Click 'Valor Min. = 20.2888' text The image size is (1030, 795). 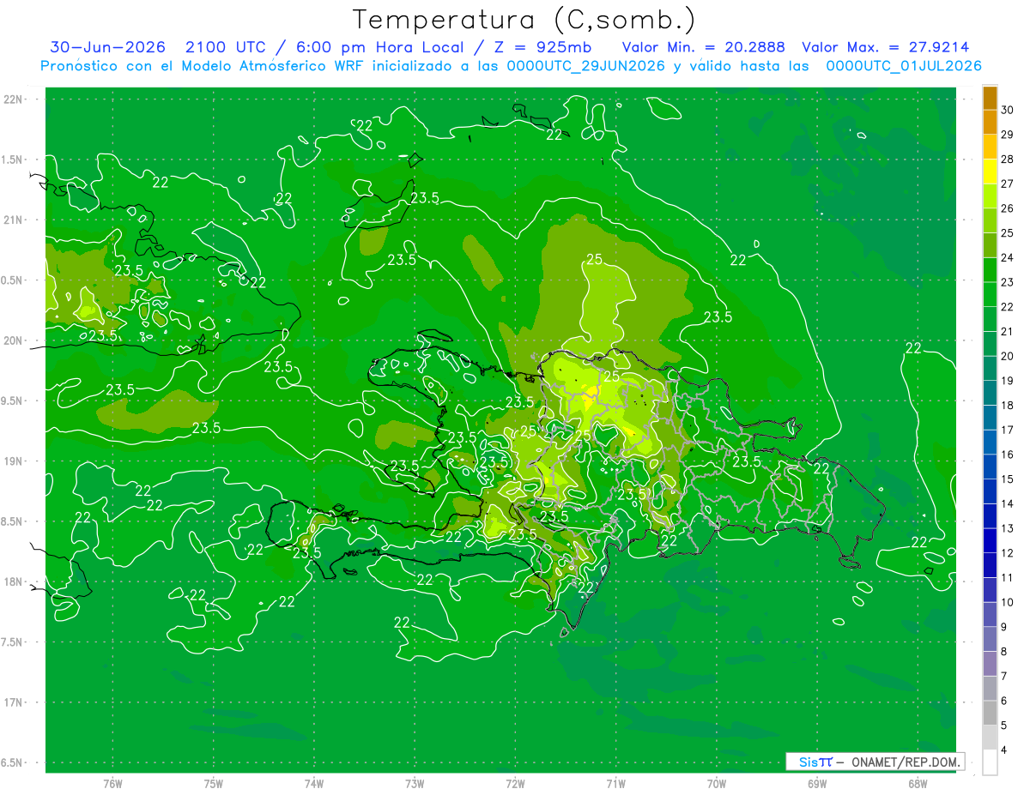704,47
